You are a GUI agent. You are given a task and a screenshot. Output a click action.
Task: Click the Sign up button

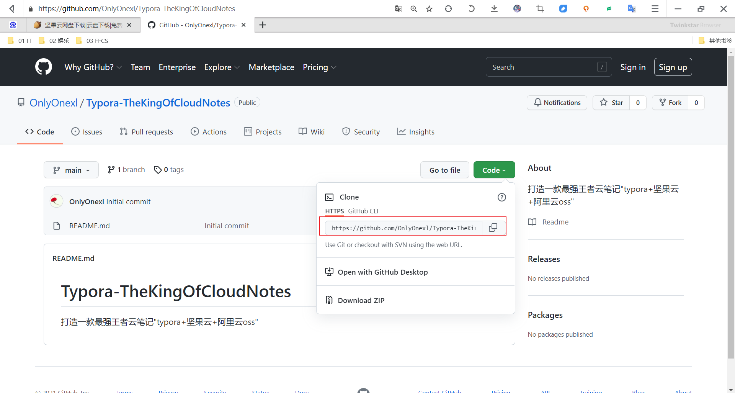coord(673,67)
